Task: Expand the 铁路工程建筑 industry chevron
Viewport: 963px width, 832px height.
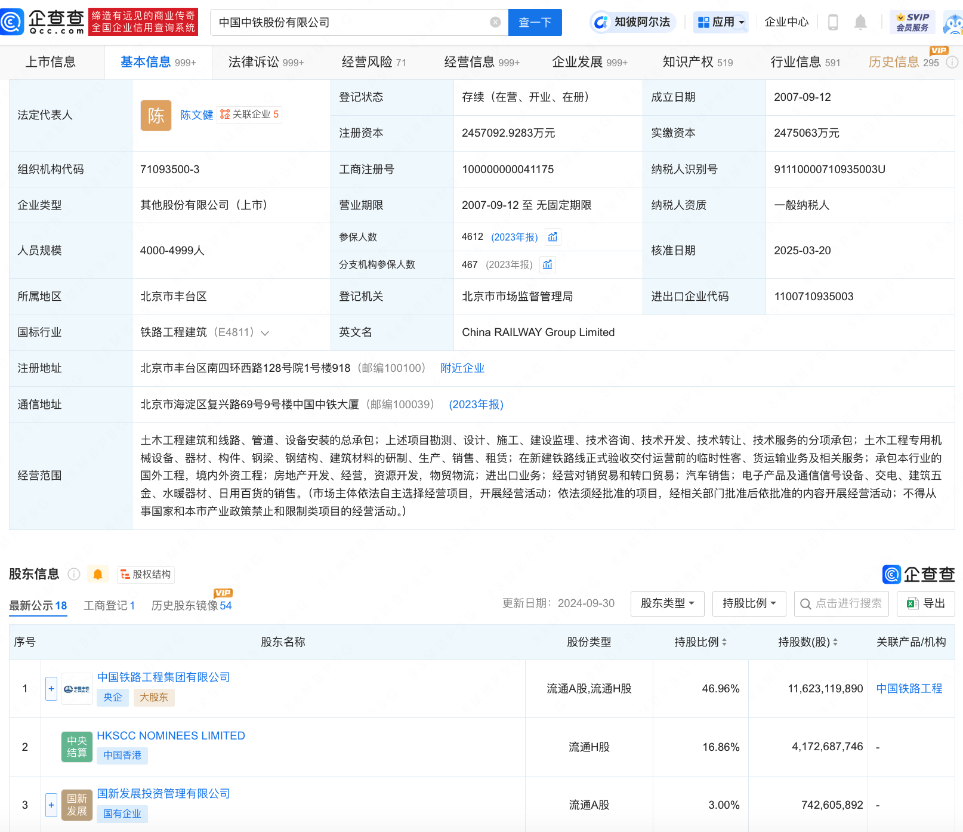Action: pos(265,333)
